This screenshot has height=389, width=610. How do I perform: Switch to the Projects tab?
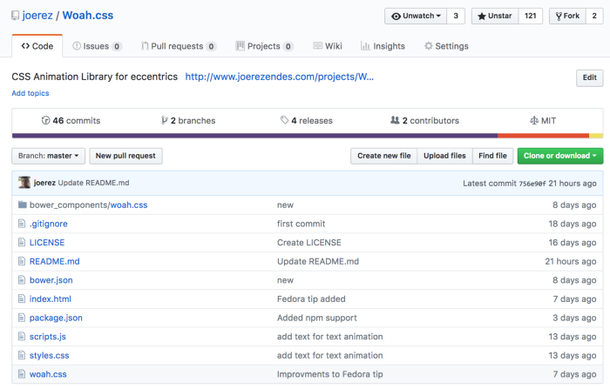(x=265, y=46)
